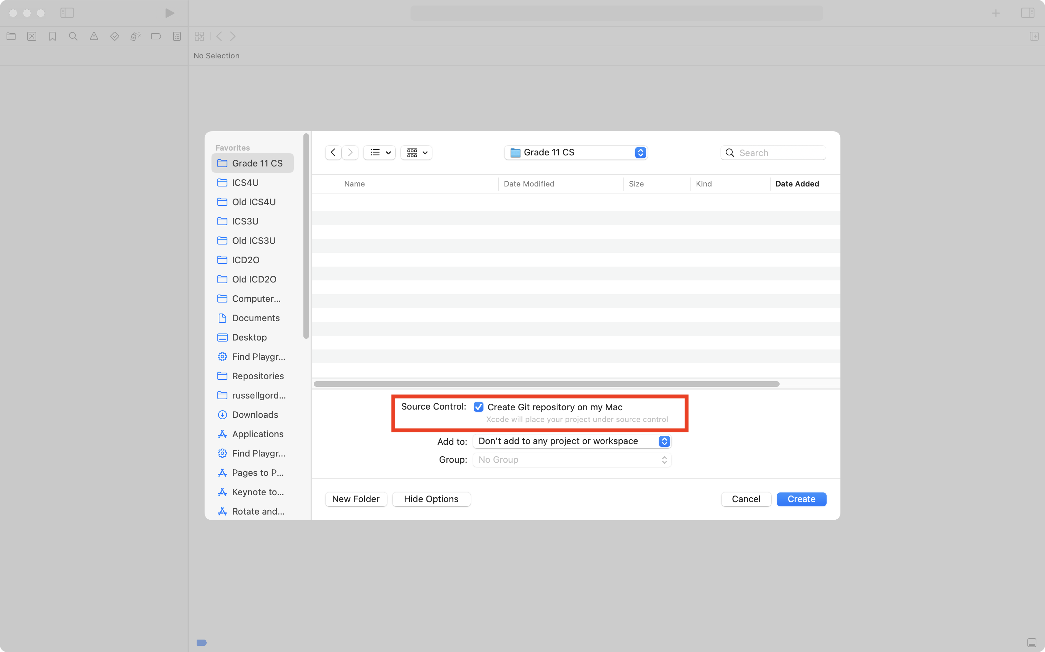Select ICS4U folder in Favorites

coord(245,183)
